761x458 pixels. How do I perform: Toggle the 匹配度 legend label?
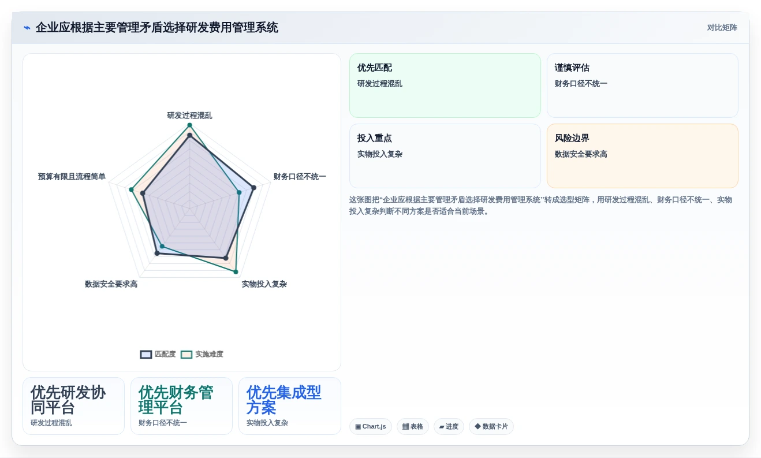pyautogui.click(x=165, y=355)
